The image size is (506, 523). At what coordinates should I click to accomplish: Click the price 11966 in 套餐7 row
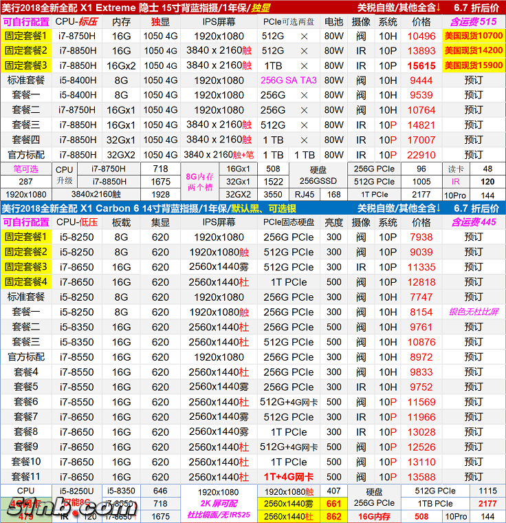(x=421, y=417)
